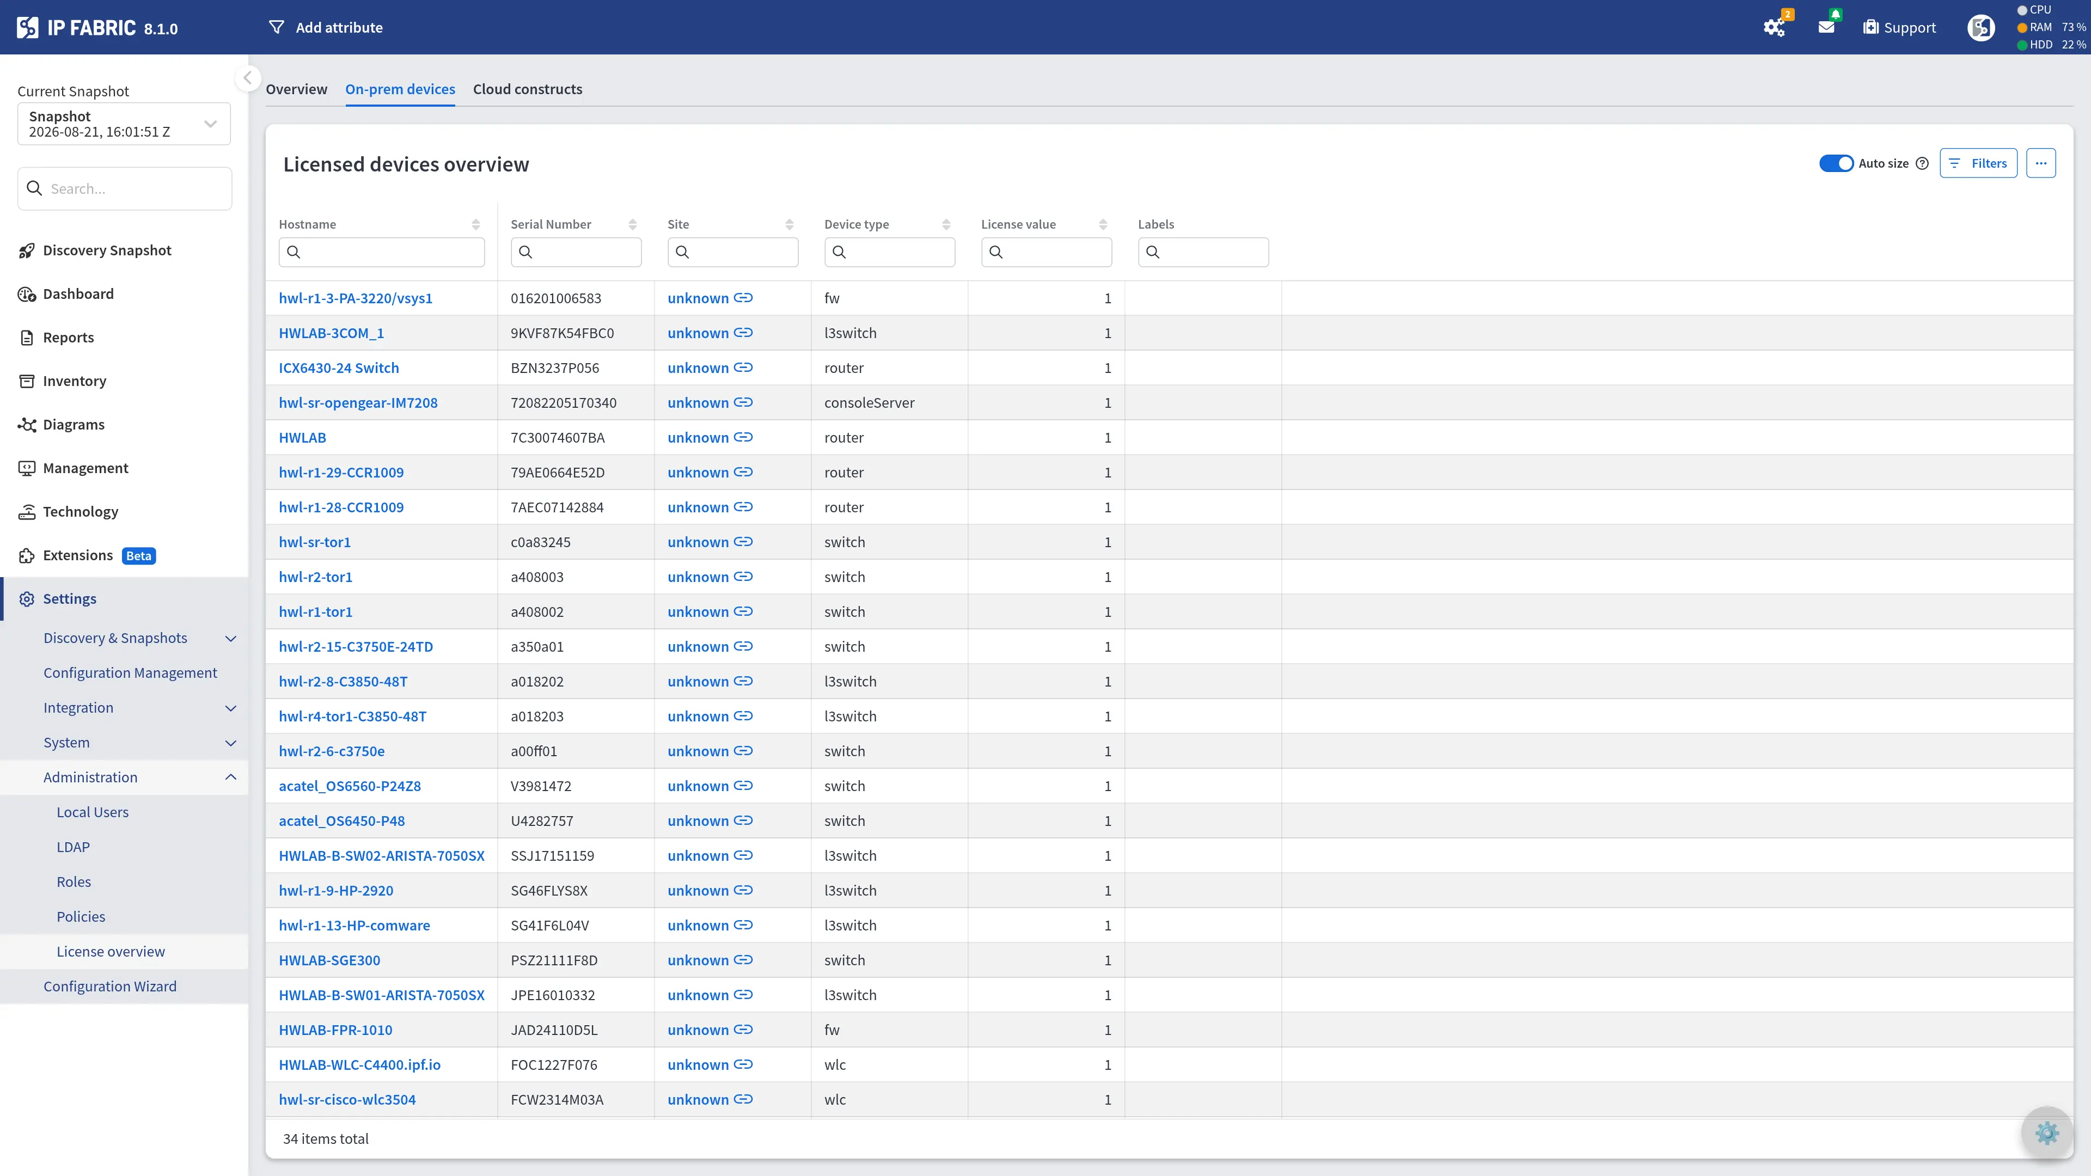The image size is (2091, 1176).
Task: Click the Technology sidebar icon
Action: 27,512
